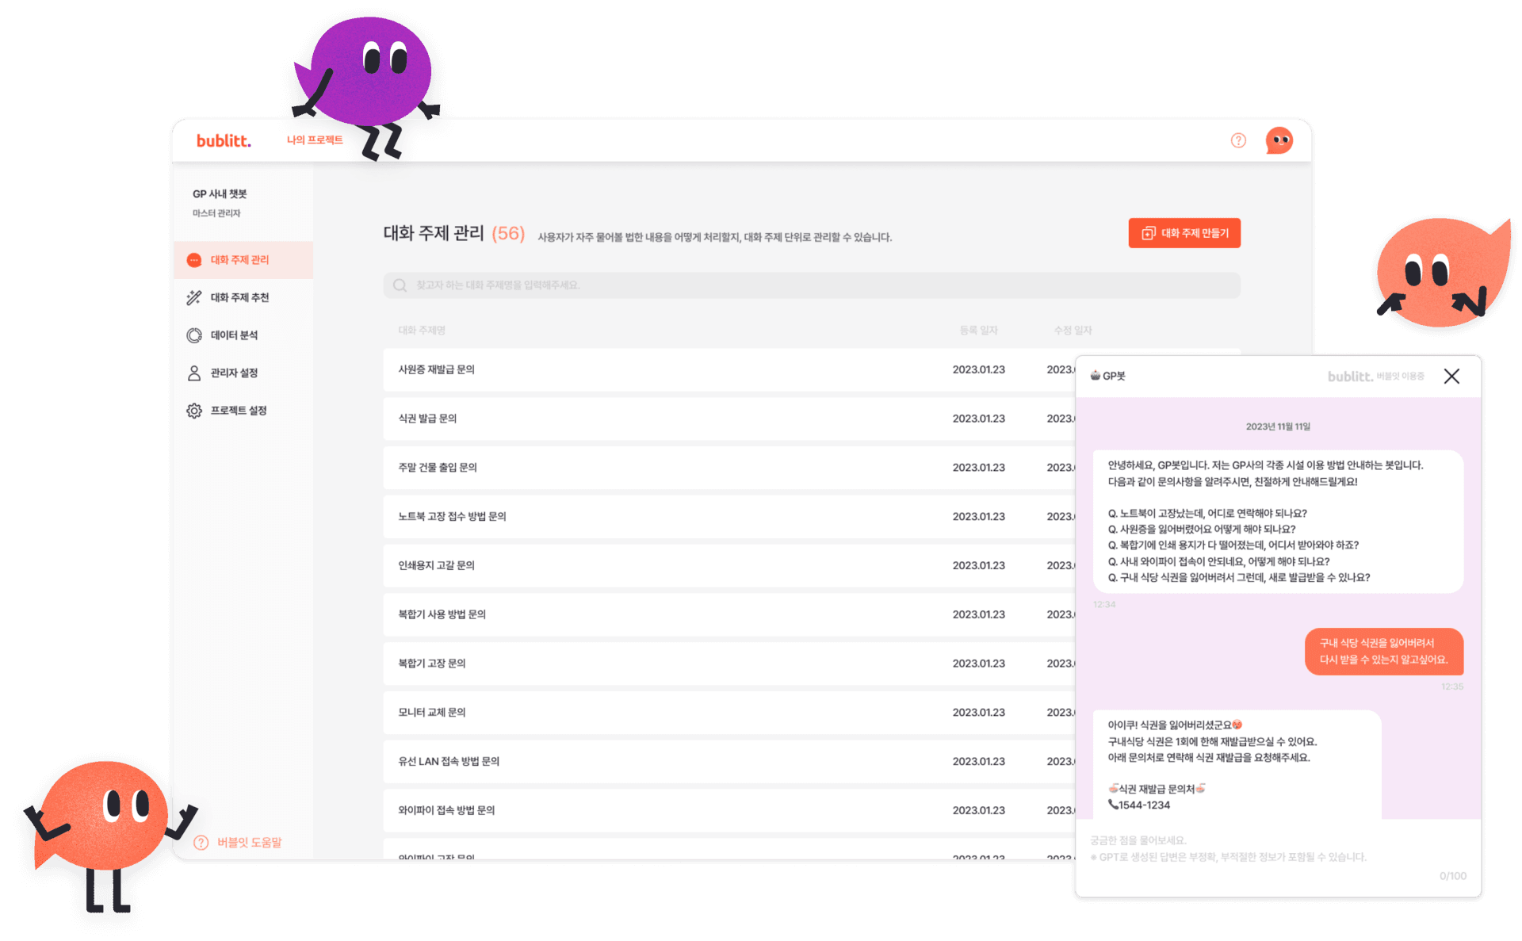Image resolution: width=1522 pixels, height=941 pixels.
Task: Click the orange chat bubble sidebar icon
Action: [x=194, y=260]
